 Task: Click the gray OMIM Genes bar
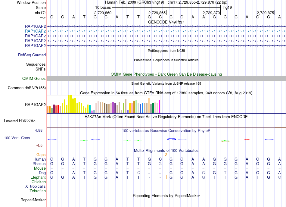[x=166, y=79]
